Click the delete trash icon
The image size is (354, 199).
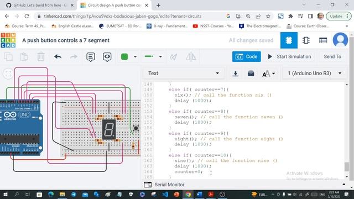pos(41,56)
